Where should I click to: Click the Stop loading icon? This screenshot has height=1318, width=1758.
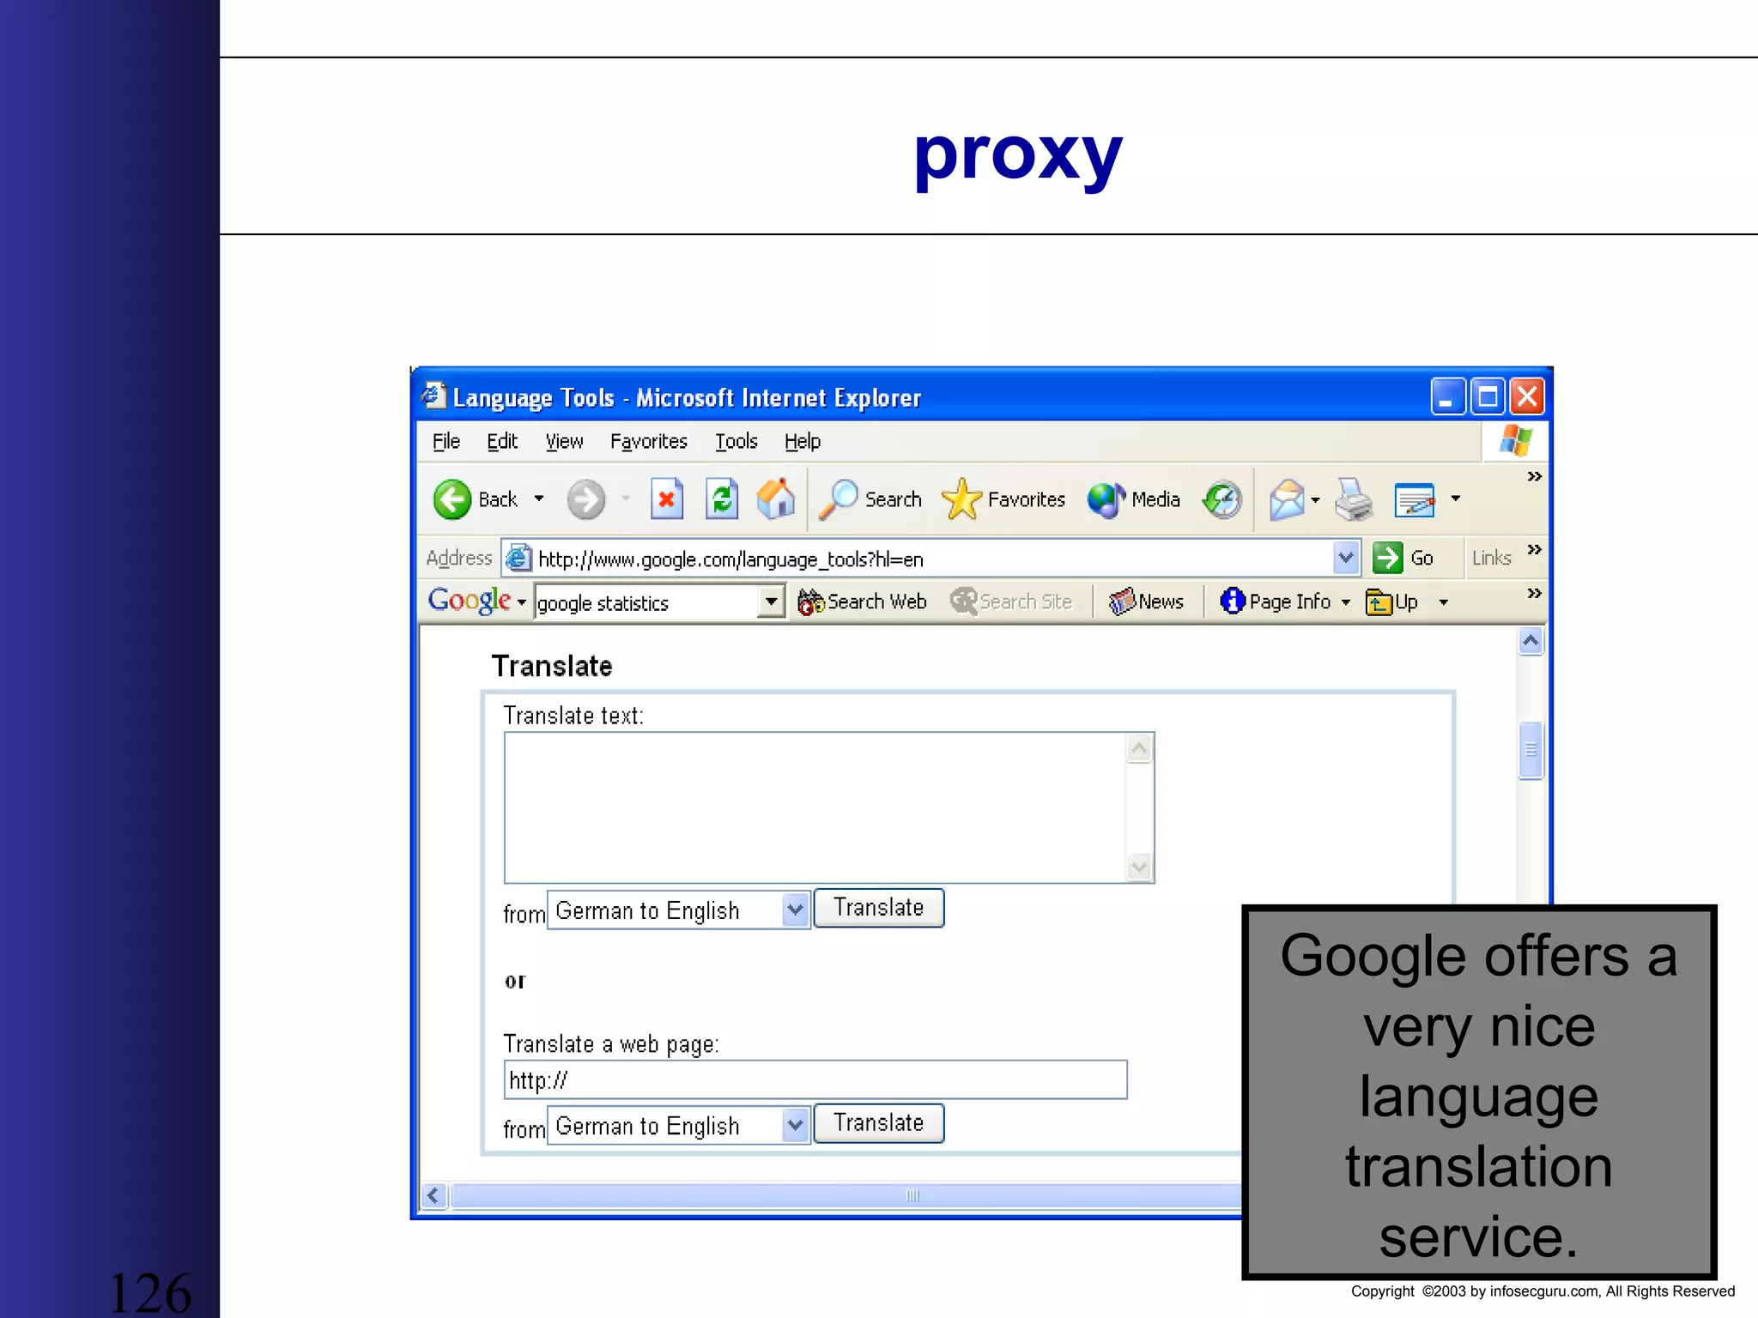[667, 499]
